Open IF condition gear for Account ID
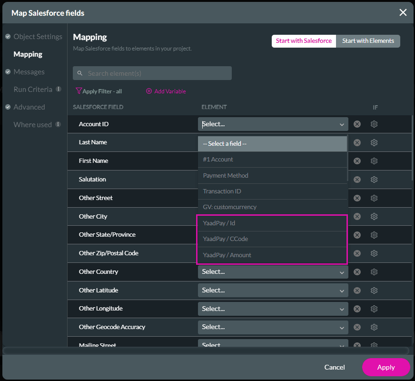The image size is (415, 381). click(x=374, y=124)
